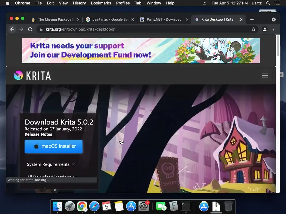286x214 pixels.
Task: Open the Profiles menu
Action: 123,3
